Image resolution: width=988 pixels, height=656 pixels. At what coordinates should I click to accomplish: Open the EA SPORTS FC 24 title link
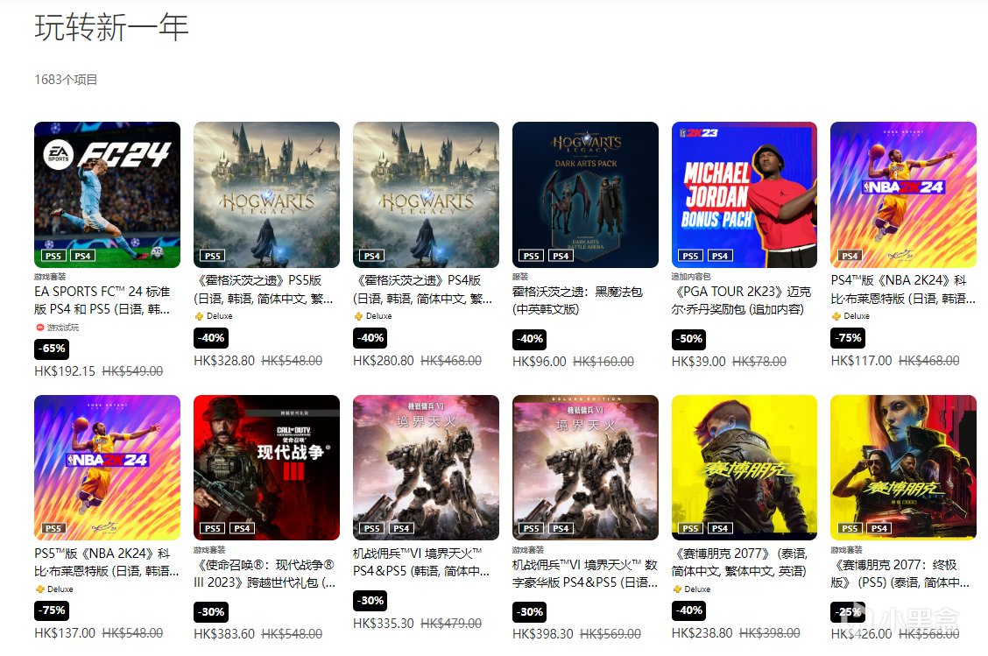point(102,300)
